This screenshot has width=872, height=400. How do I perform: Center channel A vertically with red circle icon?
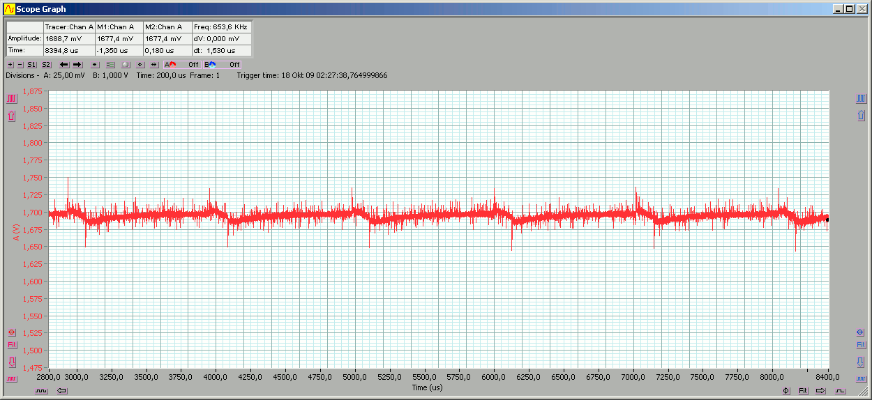click(x=11, y=332)
